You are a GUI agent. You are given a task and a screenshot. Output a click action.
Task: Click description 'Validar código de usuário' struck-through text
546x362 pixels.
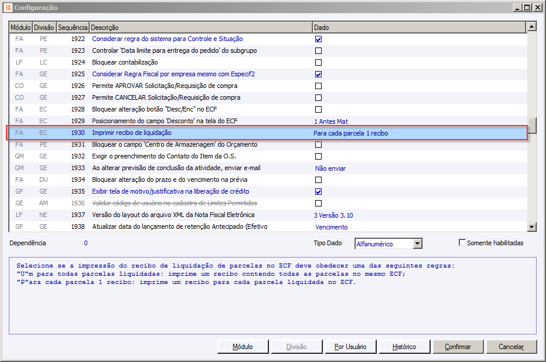175,203
